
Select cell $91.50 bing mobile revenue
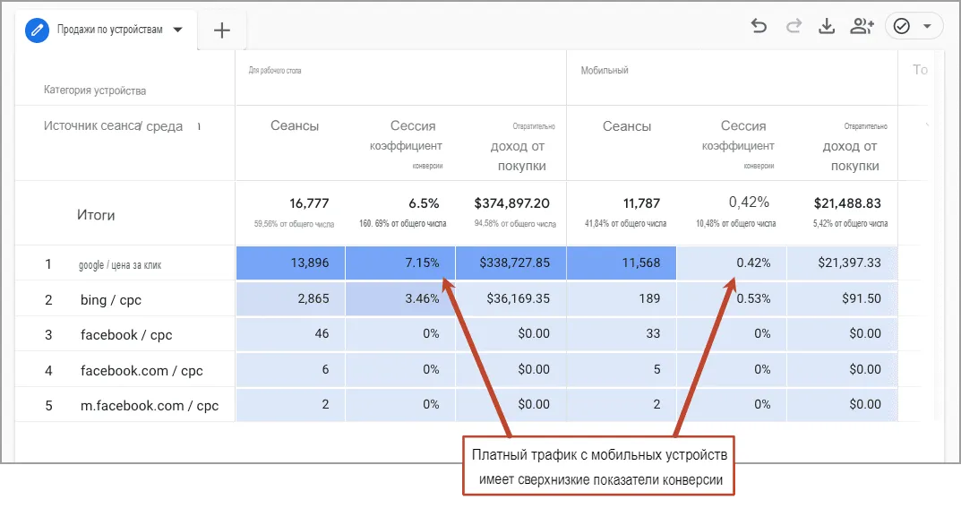point(843,298)
